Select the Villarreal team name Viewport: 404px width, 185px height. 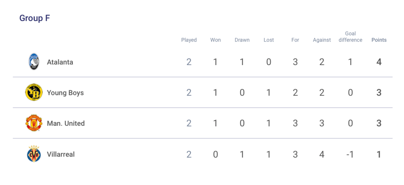click(60, 154)
